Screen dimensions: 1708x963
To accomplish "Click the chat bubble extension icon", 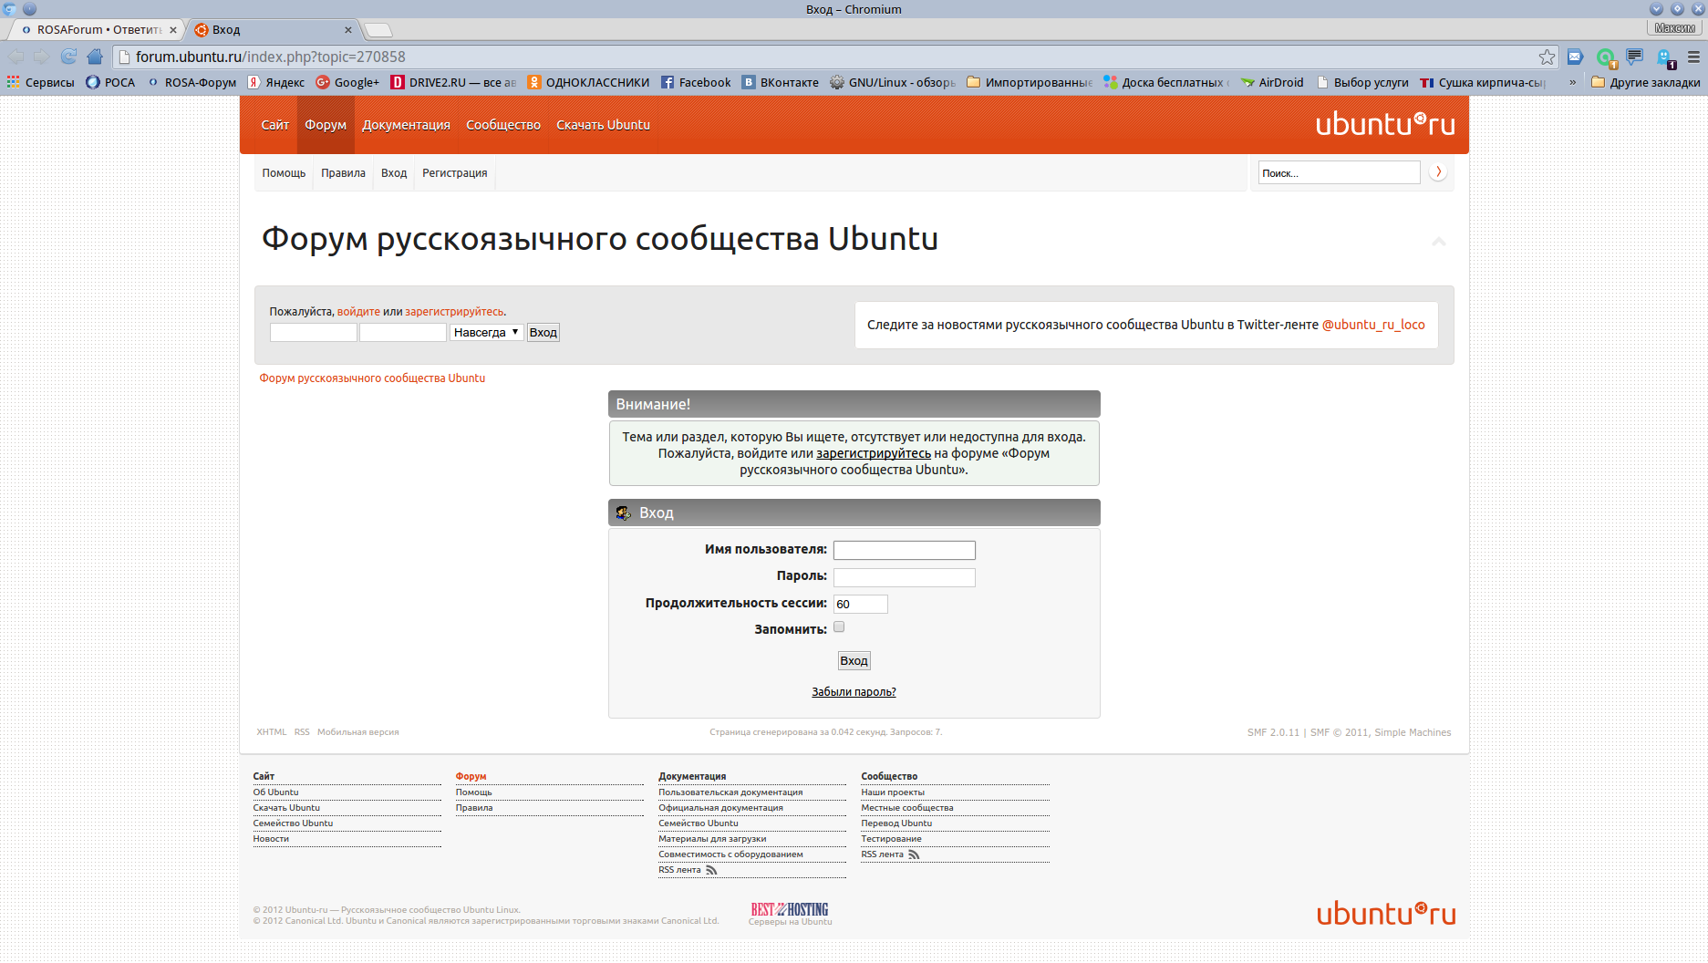I will click(1634, 57).
